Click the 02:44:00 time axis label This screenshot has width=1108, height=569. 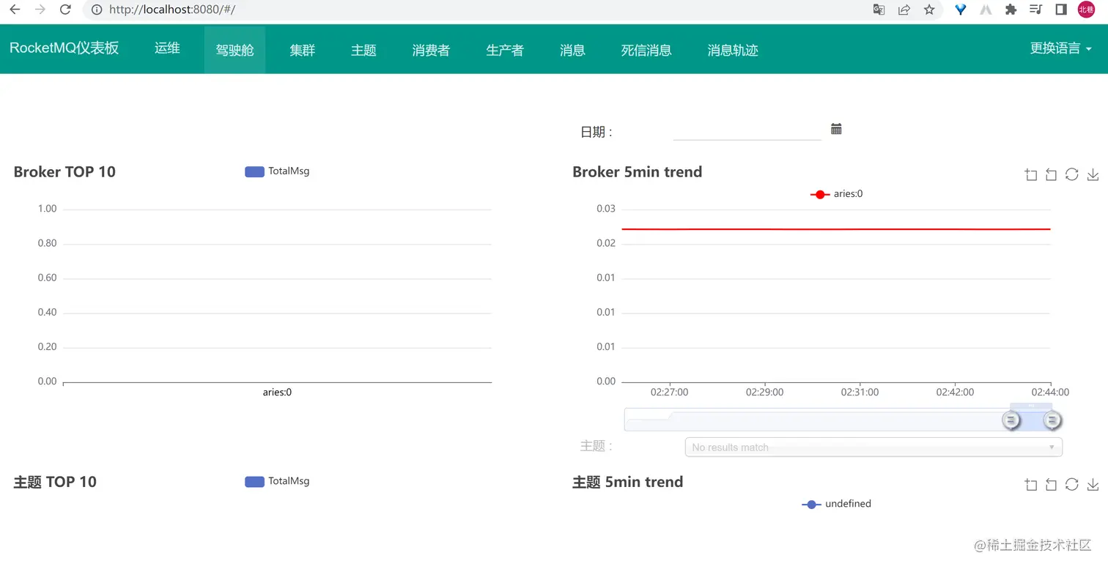coord(1050,393)
